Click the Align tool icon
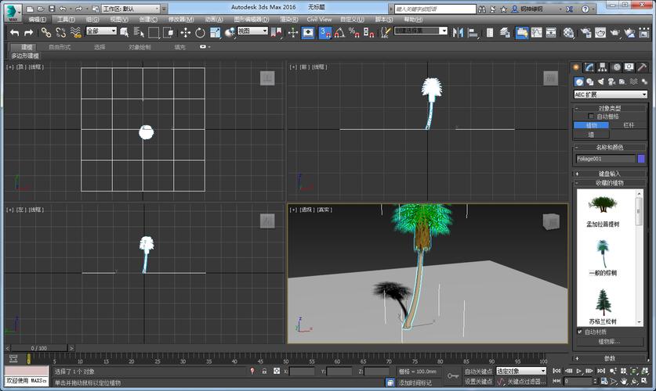Screen dimensions: 656x391 (x=473, y=32)
